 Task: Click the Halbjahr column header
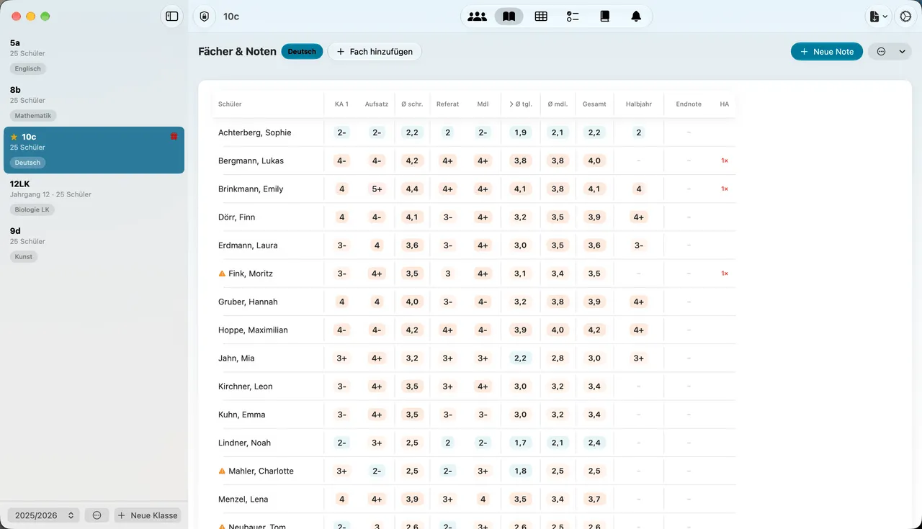639,104
